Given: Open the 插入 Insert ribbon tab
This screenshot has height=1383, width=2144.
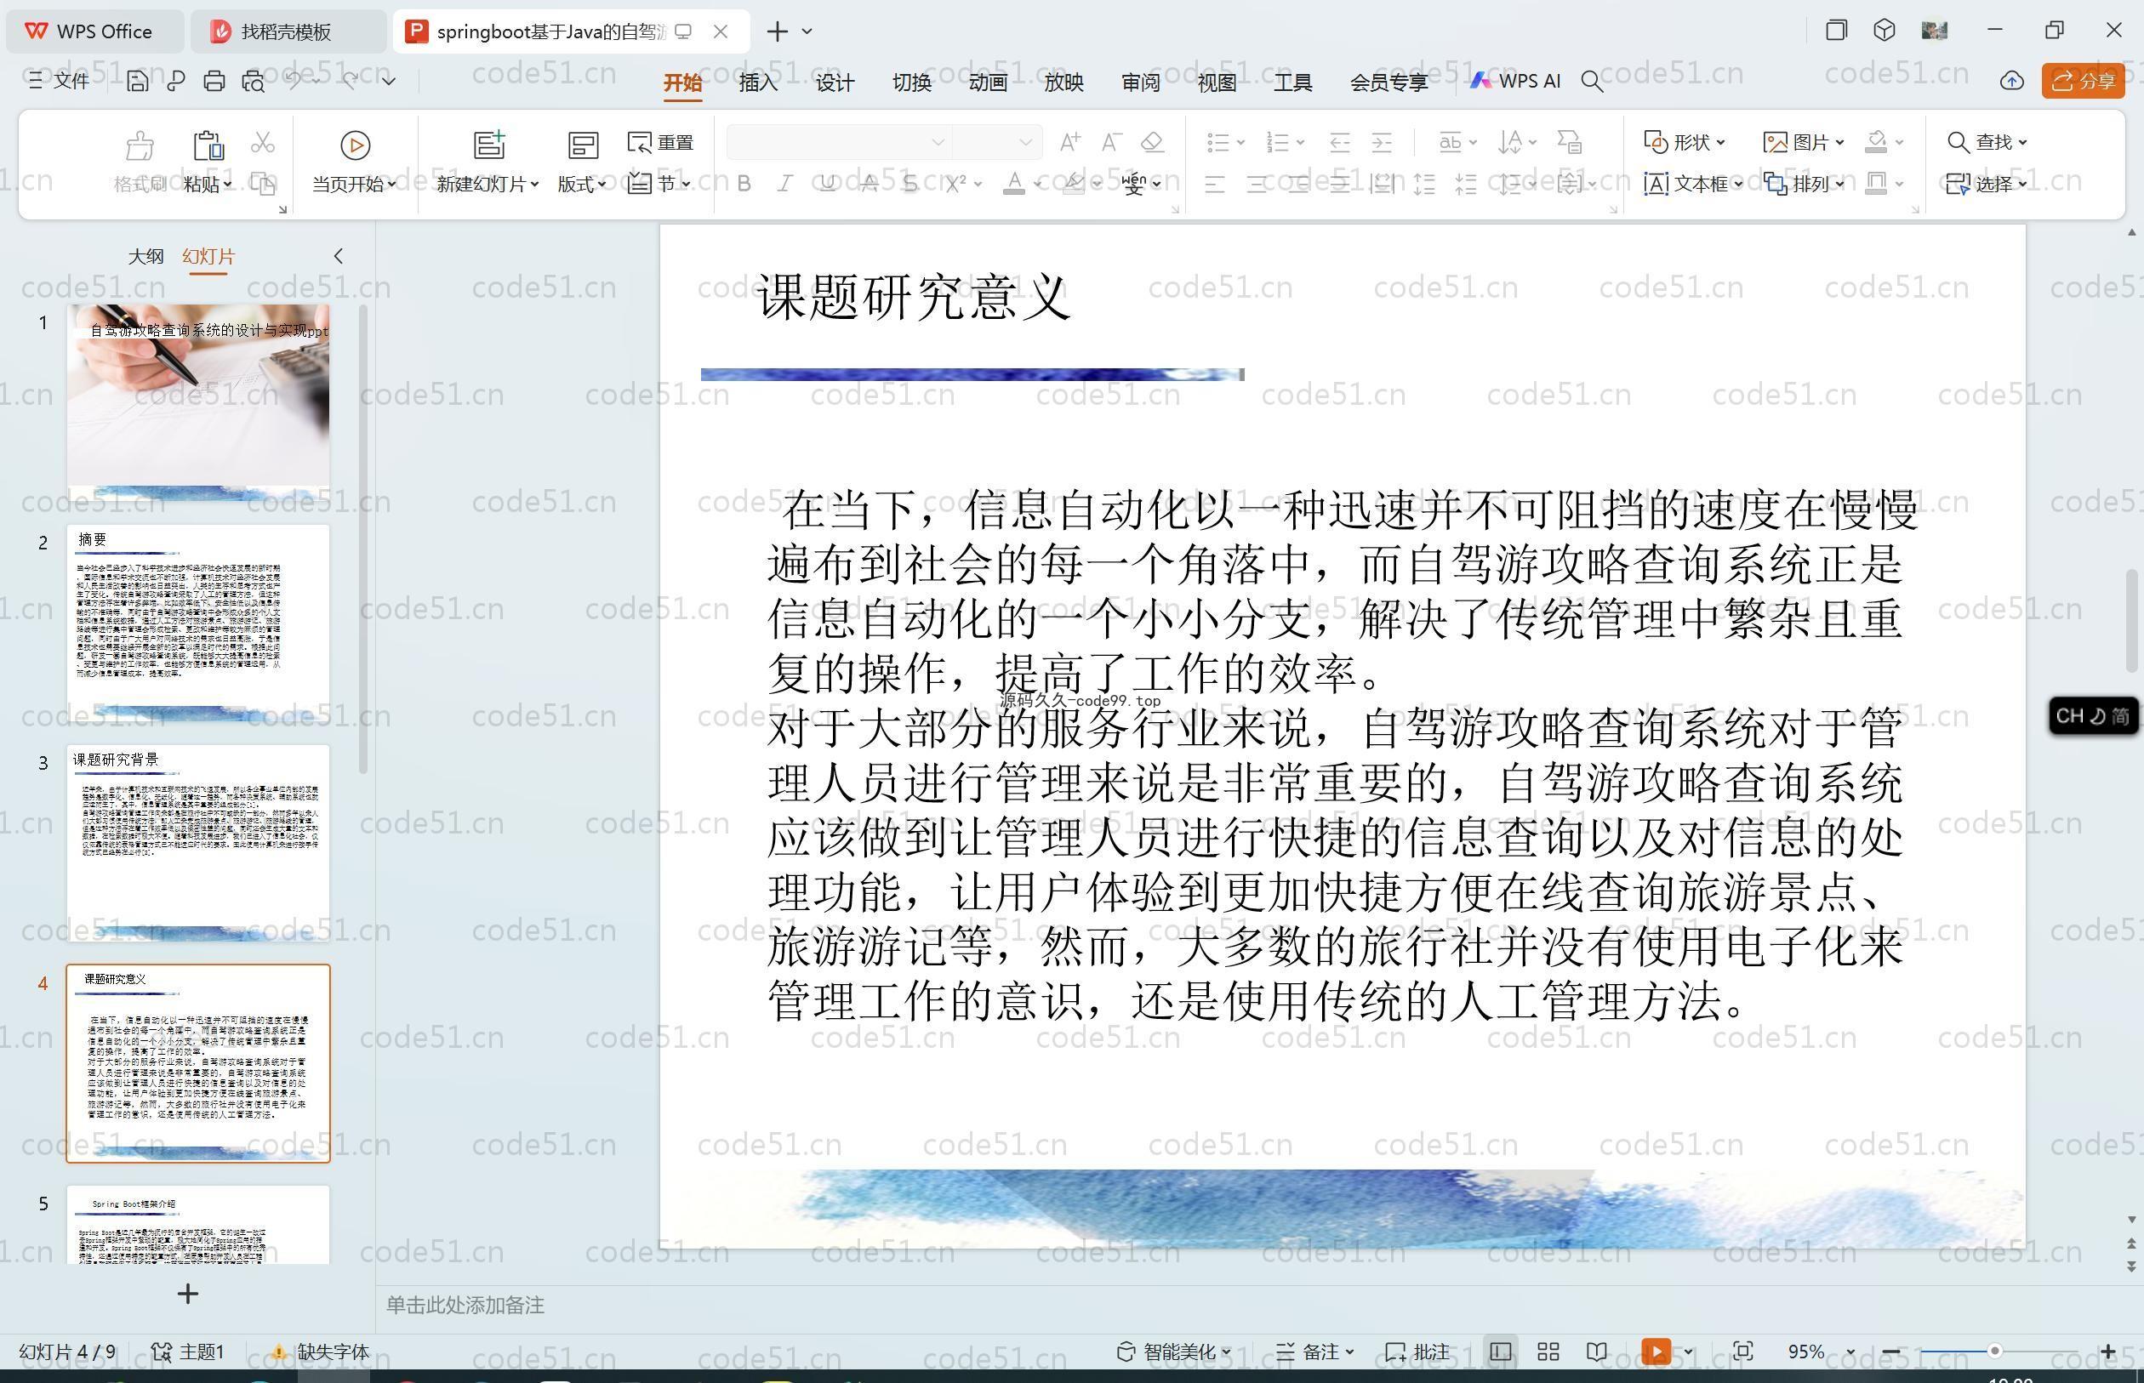Looking at the screenshot, I should tap(758, 83).
